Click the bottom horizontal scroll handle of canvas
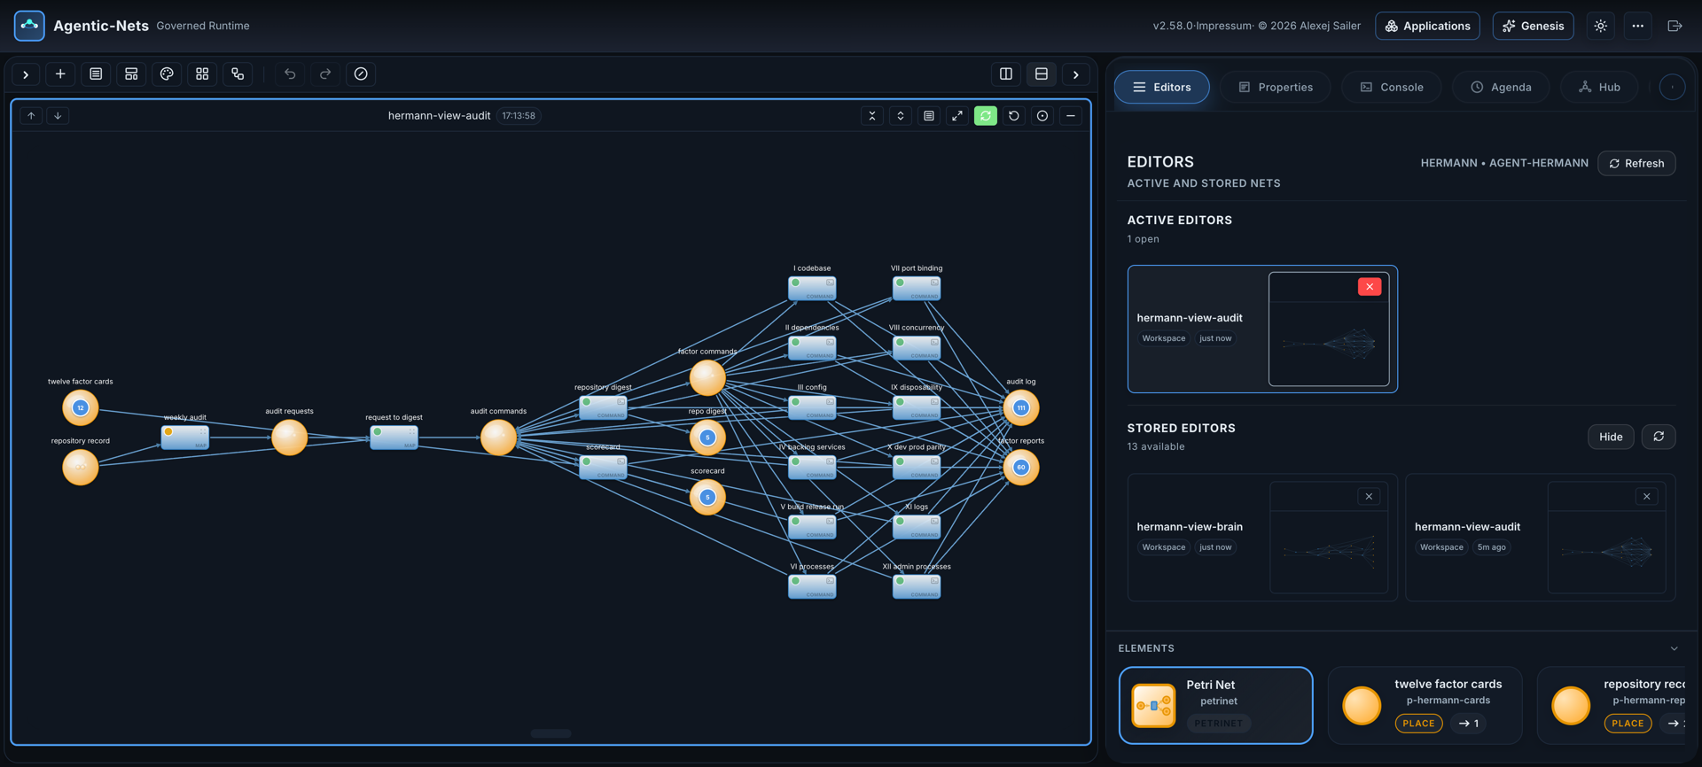Image resolution: width=1702 pixels, height=767 pixels. [x=550, y=733]
